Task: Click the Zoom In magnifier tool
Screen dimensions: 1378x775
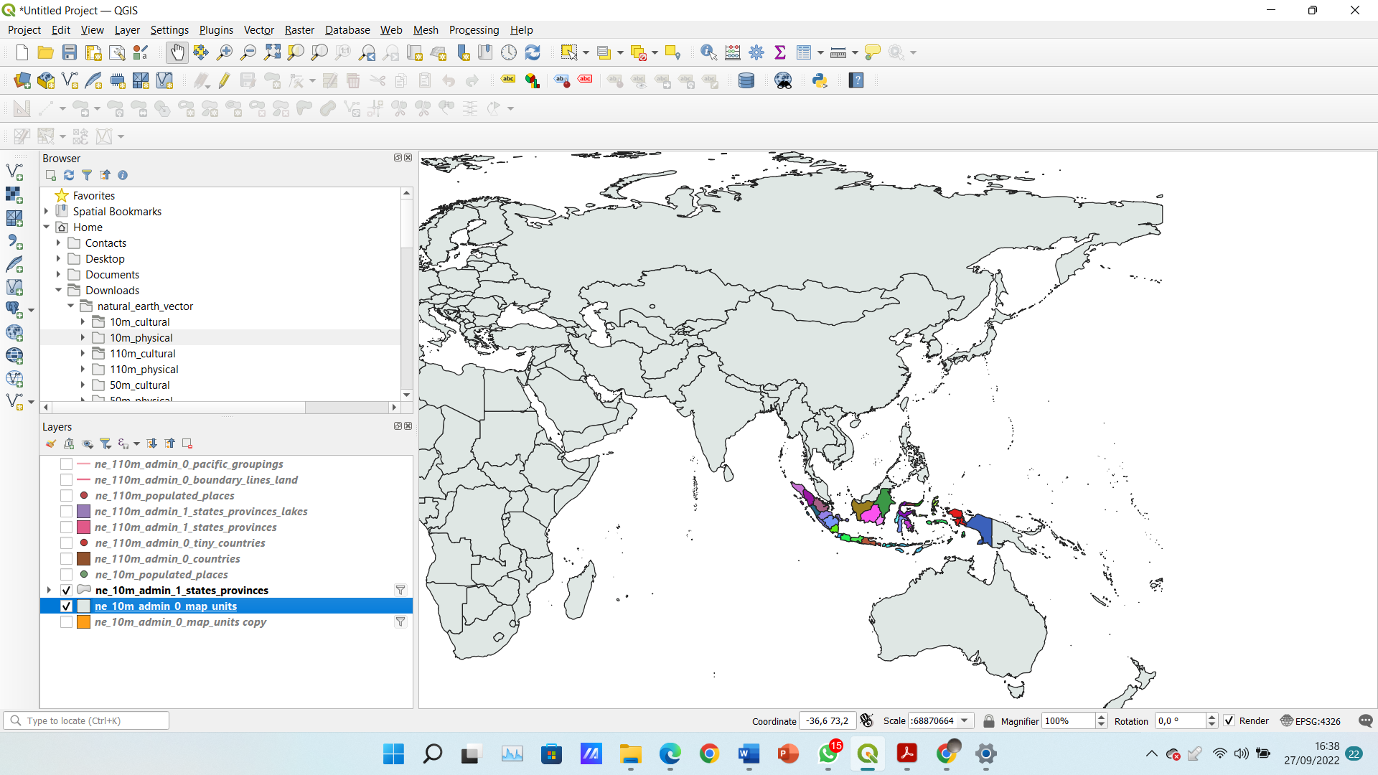Action: 225,52
